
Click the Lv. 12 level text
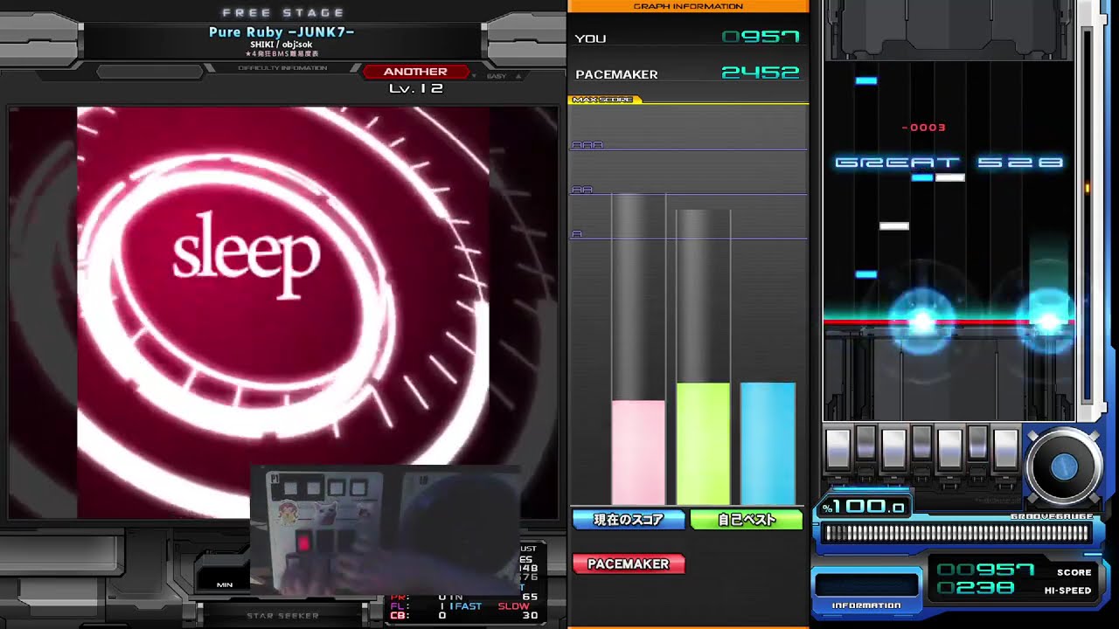pos(416,88)
